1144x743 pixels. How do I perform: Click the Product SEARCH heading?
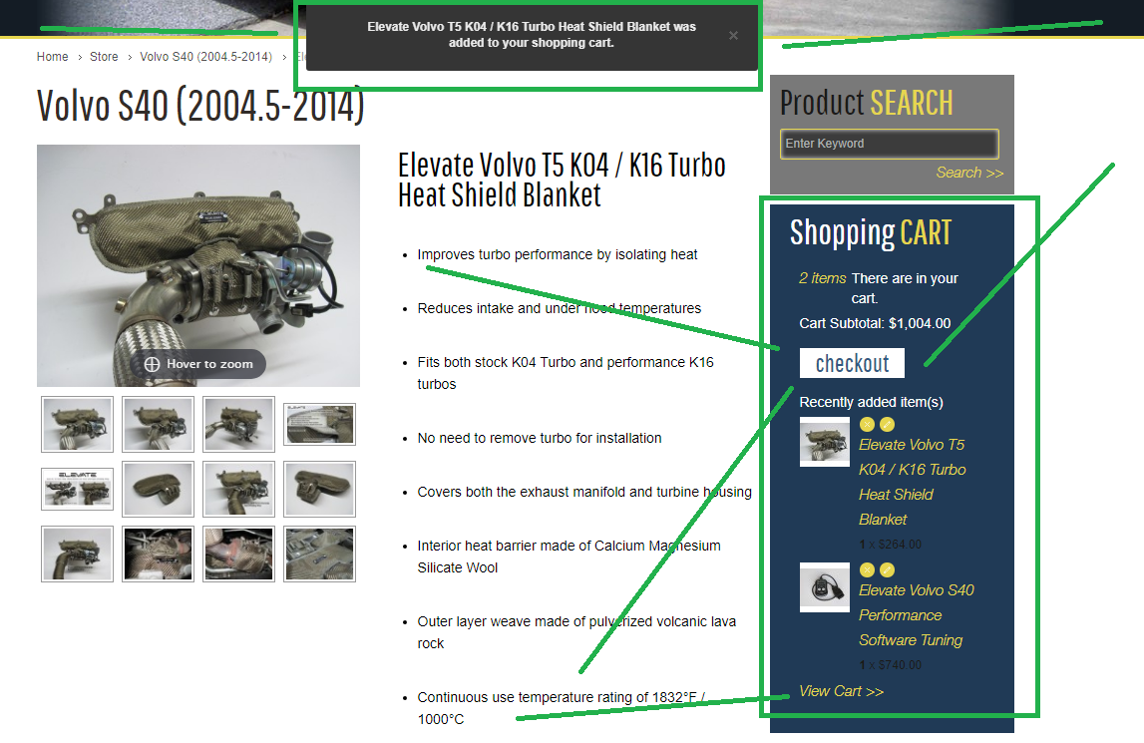coord(866,103)
